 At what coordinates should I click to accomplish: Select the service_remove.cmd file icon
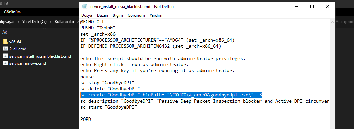(5, 63)
